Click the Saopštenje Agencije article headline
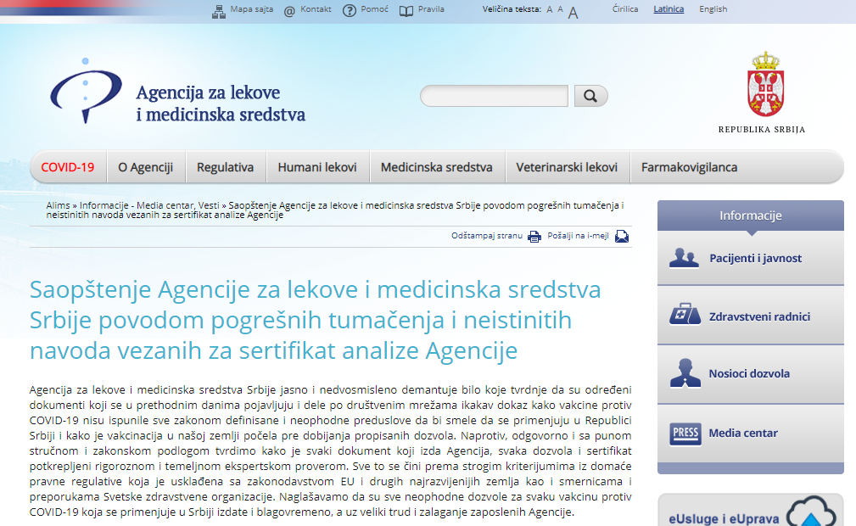The image size is (856, 526). (x=315, y=320)
